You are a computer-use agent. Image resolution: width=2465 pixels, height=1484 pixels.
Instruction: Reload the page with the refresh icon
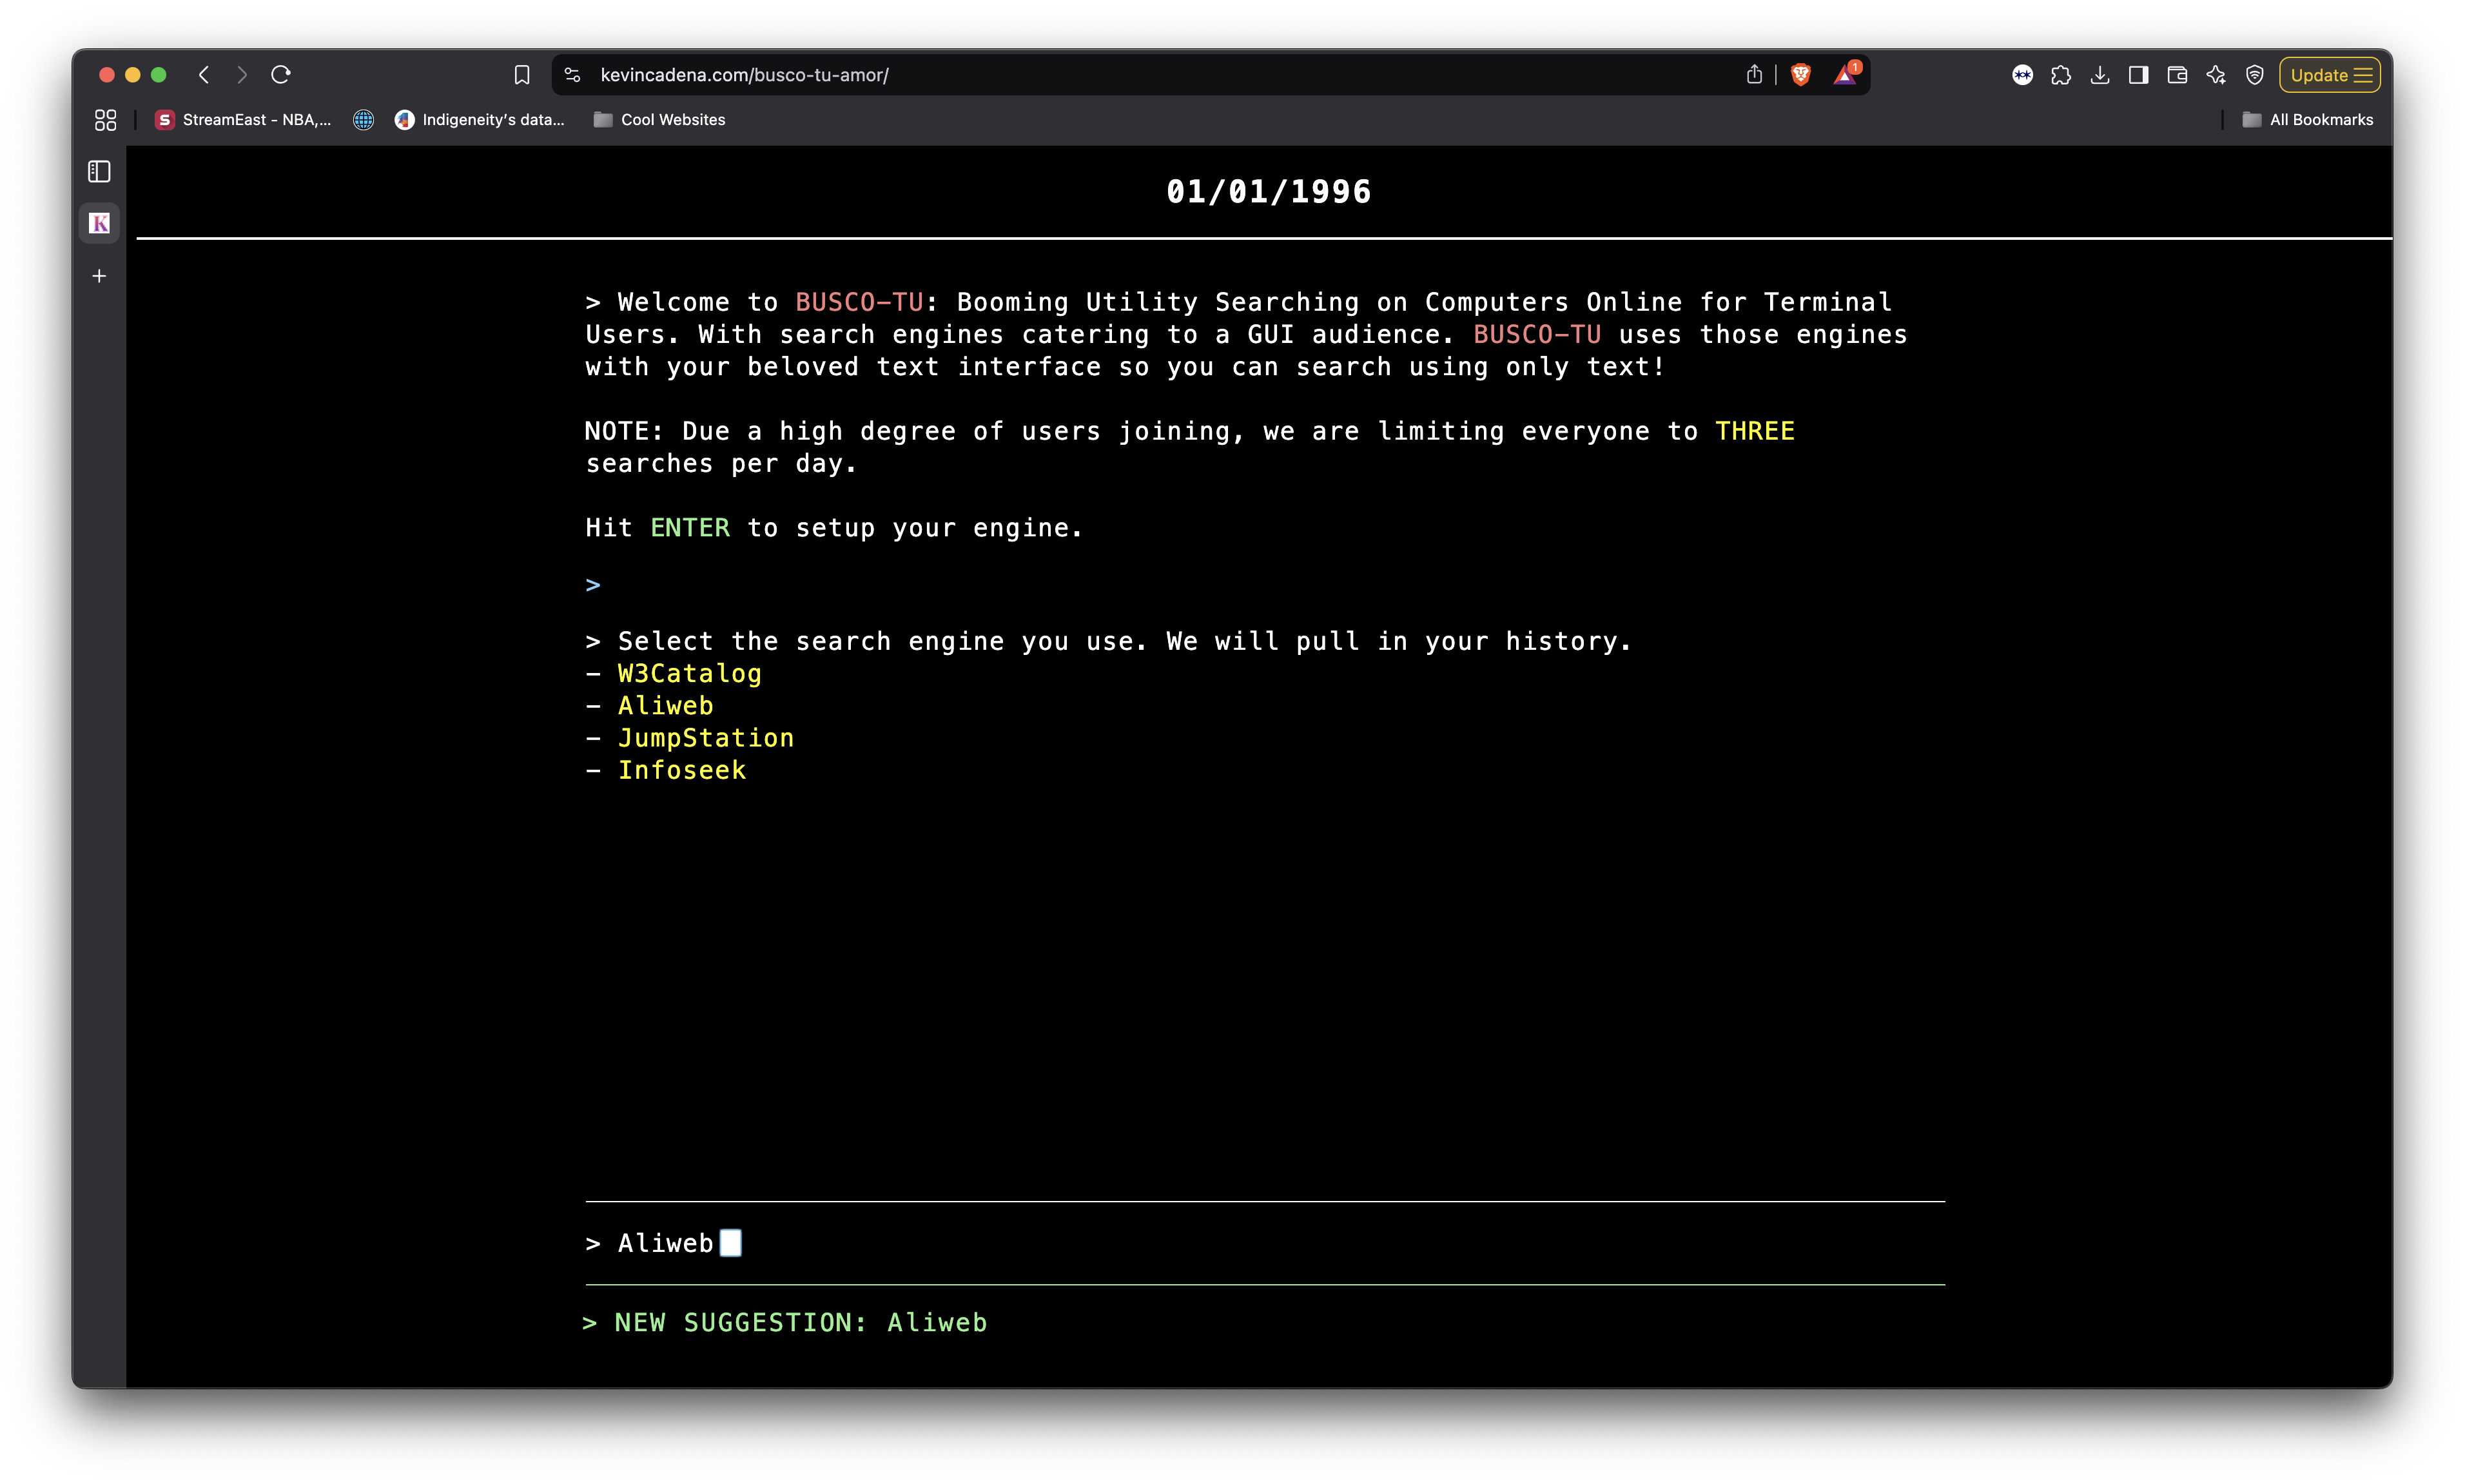[281, 75]
